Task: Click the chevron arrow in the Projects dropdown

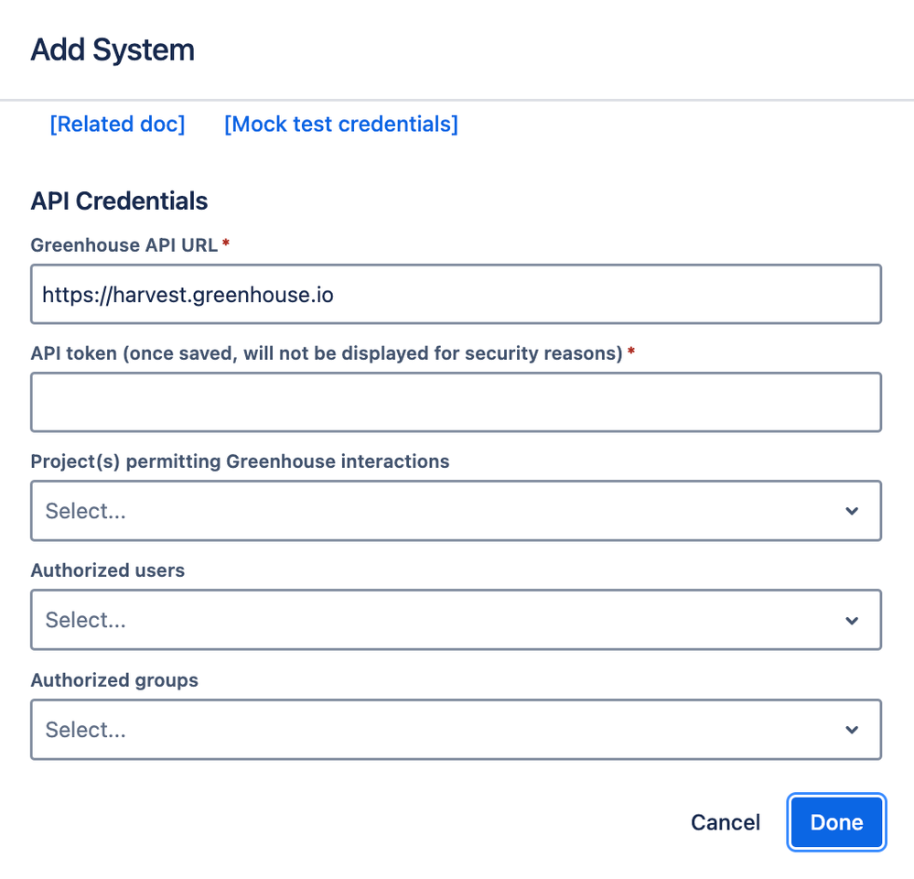Action: click(x=852, y=511)
